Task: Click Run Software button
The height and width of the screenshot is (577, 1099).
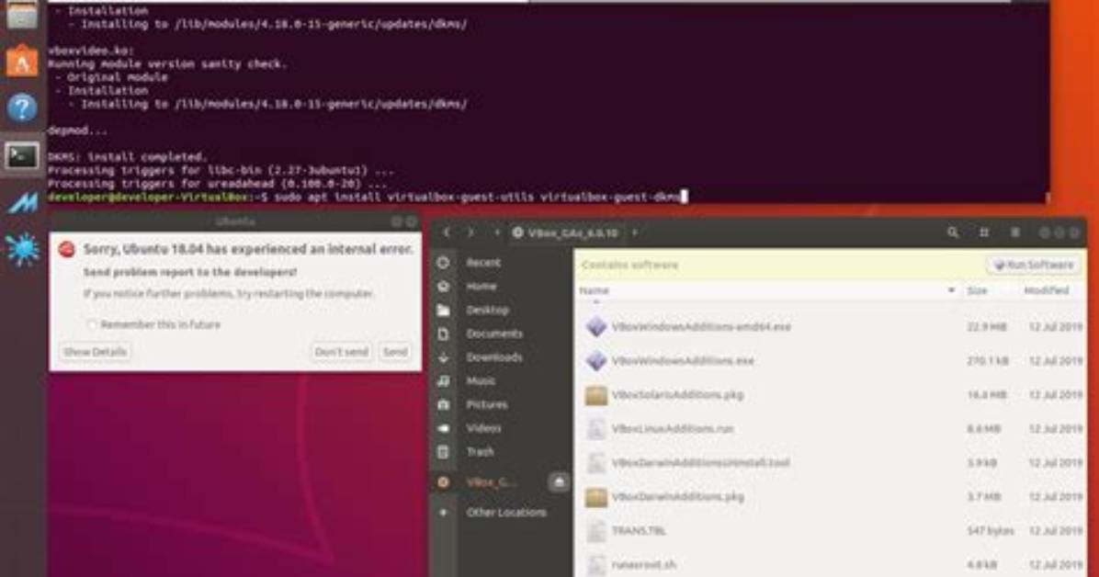Action: click(x=1034, y=265)
